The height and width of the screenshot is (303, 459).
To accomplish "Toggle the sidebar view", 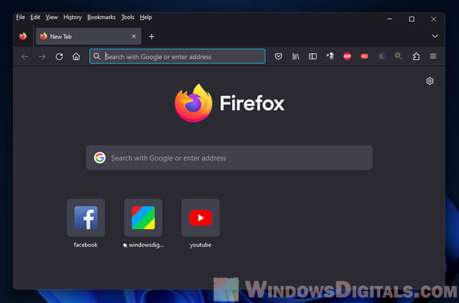I will click(313, 56).
